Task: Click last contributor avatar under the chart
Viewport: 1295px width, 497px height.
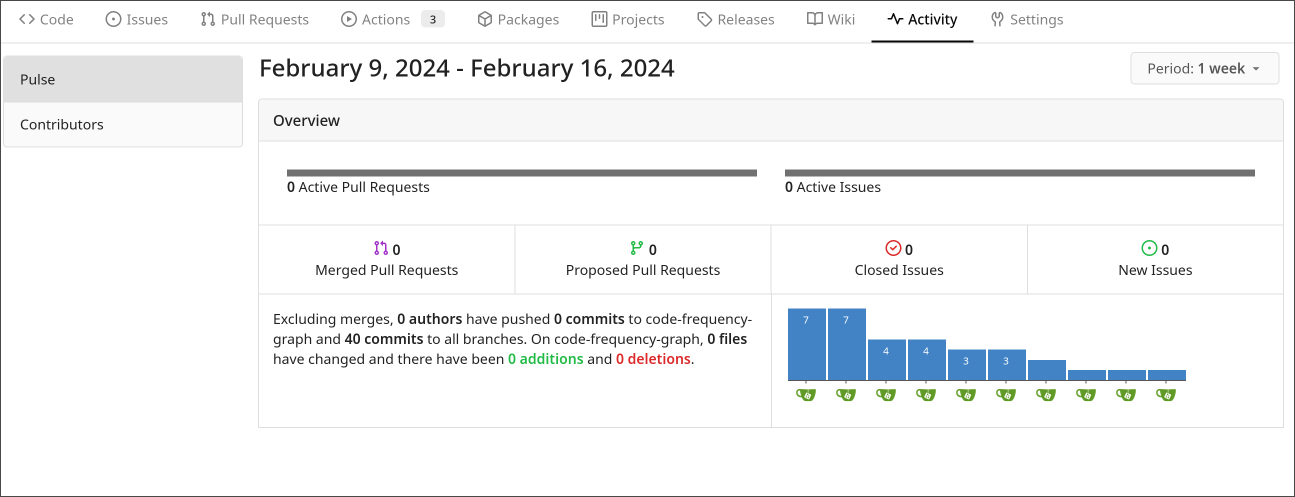Action: click(1166, 395)
